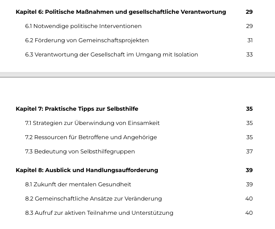This screenshot has height=229, width=275.
Task: Select 8.2 Gemeinschaftliche Ansätze zur Veränderung
Action: (x=93, y=199)
